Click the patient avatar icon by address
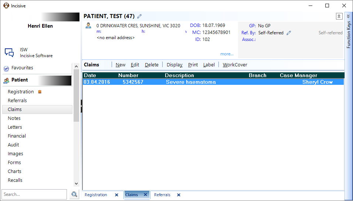The height and width of the screenshot is (201, 353). [88, 25]
